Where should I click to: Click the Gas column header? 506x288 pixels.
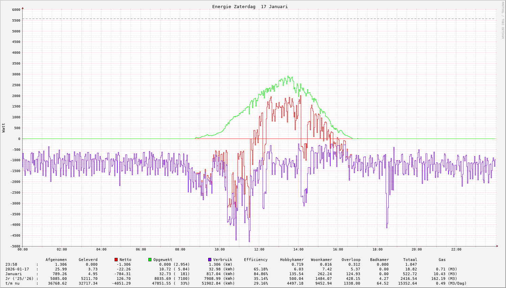442,260
